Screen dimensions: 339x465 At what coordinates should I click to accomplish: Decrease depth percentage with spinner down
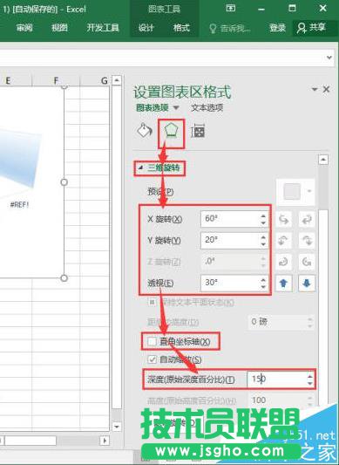pos(310,383)
